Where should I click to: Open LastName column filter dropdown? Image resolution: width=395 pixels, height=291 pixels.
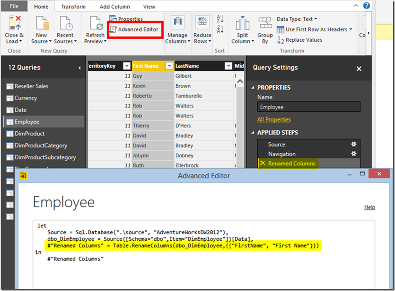(228, 66)
